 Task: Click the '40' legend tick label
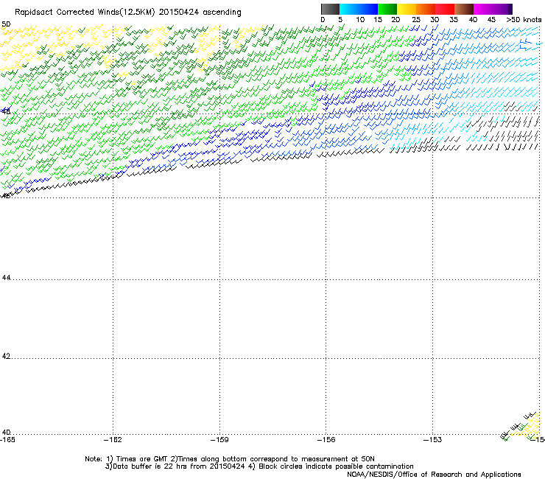(x=473, y=20)
